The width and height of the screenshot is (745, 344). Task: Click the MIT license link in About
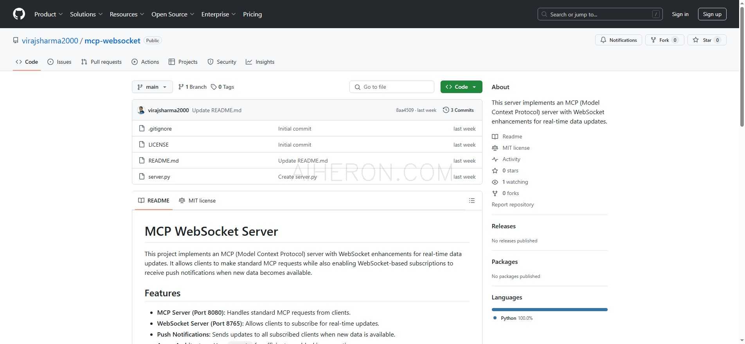coord(511,148)
